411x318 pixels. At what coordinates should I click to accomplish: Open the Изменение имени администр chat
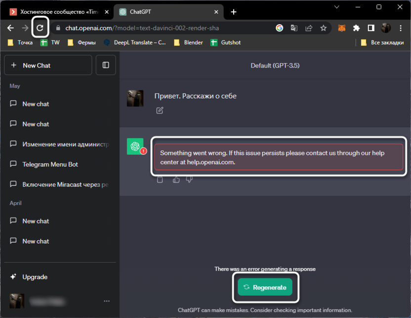[x=60, y=144]
